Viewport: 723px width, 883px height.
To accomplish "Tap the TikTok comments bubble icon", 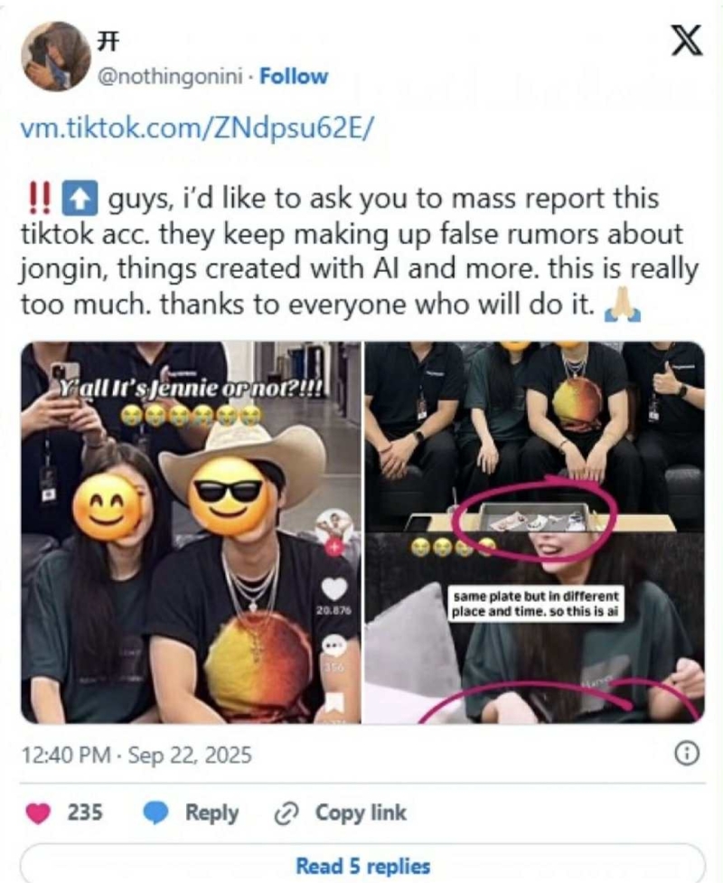I will [333, 645].
